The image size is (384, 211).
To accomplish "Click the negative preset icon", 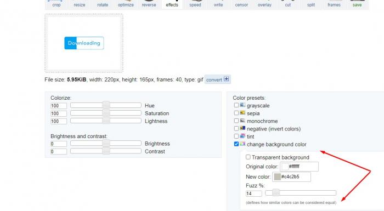I will [242, 128].
